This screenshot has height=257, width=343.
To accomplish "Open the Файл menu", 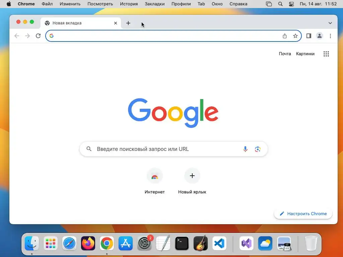I will pos(47,4).
